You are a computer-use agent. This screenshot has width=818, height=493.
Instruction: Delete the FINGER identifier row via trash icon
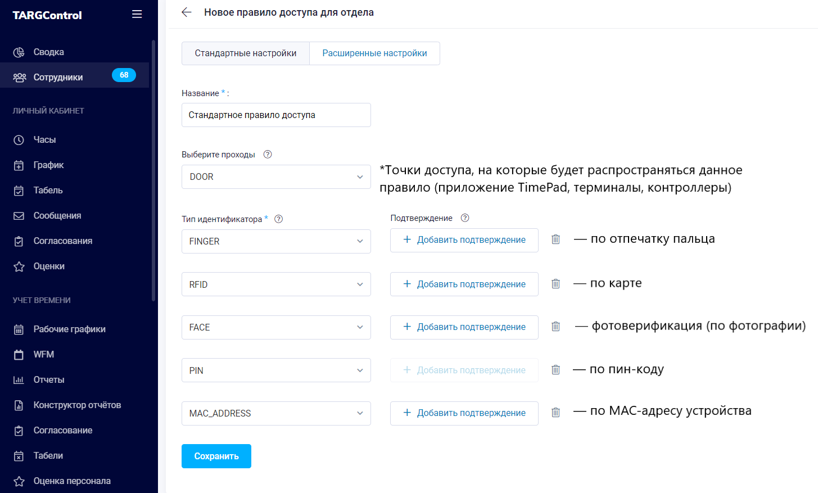pos(555,239)
